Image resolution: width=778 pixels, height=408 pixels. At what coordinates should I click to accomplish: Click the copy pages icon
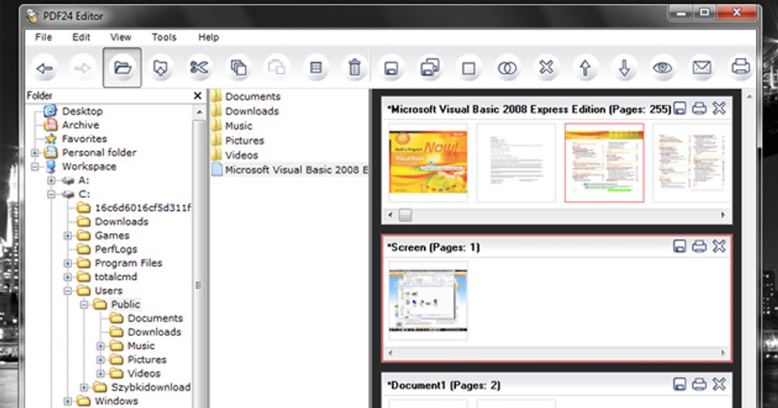(x=238, y=67)
